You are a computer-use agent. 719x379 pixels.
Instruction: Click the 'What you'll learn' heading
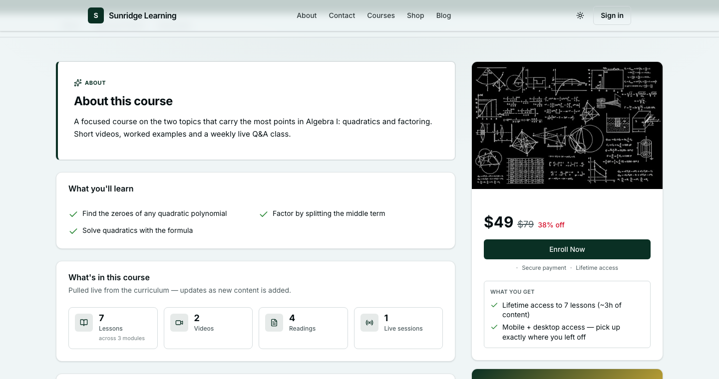pyautogui.click(x=101, y=189)
